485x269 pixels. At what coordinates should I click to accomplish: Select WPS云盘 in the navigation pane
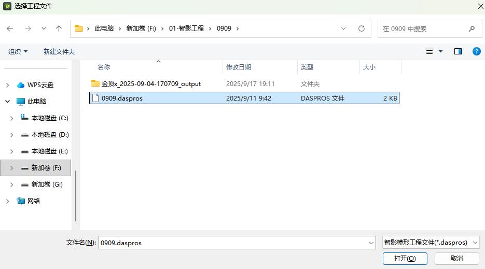40,85
